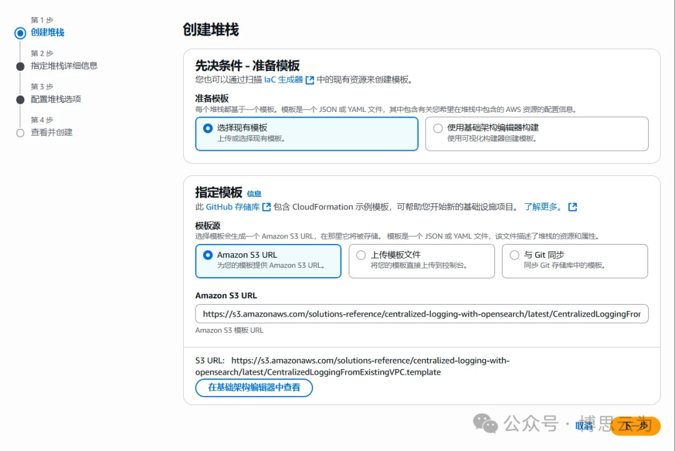Go to step 2 指定堆栈详细信息
Image resolution: width=675 pixels, height=451 pixels.
(64, 66)
